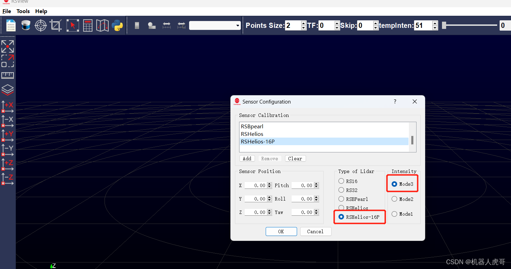Cancel the Sensor Configuration dialog
The height and width of the screenshot is (269, 511).
click(316, 232)
